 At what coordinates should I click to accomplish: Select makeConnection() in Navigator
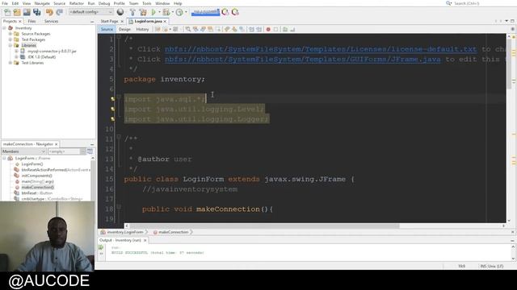[38, 188]
